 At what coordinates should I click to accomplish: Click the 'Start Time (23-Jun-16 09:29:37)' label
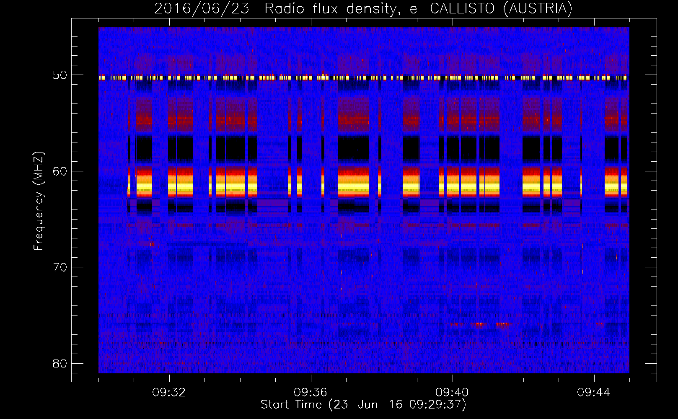point(363,405)
